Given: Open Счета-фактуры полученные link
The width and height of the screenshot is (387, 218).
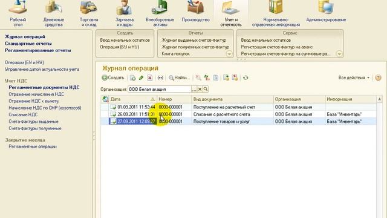Looking at the screenshot, I should 35,128.
